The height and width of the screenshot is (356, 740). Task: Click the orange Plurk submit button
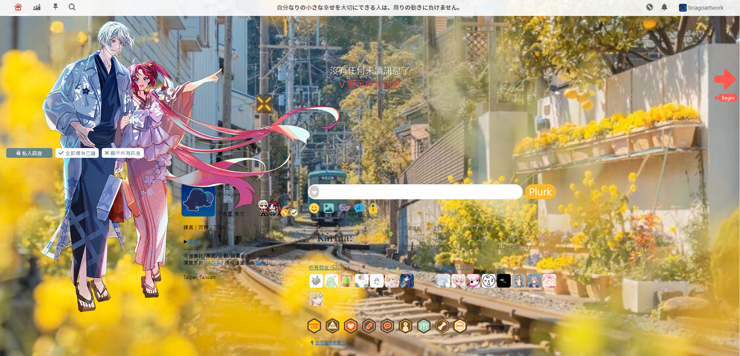pyautogui.click(x=540, y=192)
